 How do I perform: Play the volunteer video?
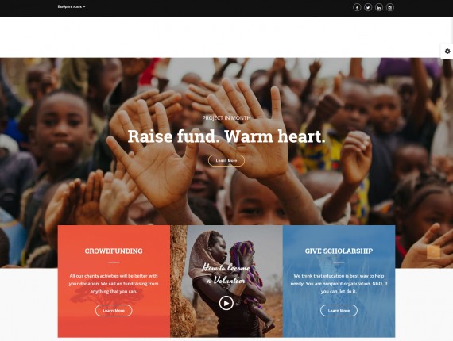pyautogui.click(x=226, y=303)
